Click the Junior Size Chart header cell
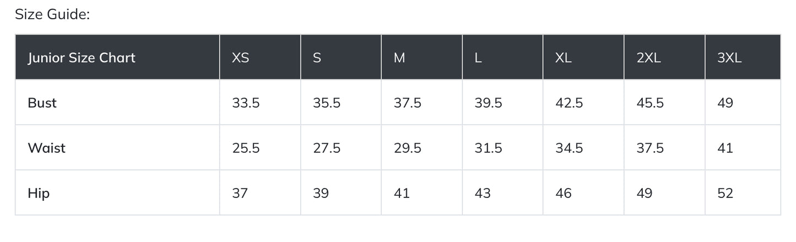The image size is (796, 242). point(82,58)
